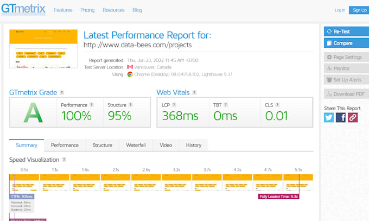Open Blog in the top navigation
The image size is (369, 221).
(x=137, y=10)
